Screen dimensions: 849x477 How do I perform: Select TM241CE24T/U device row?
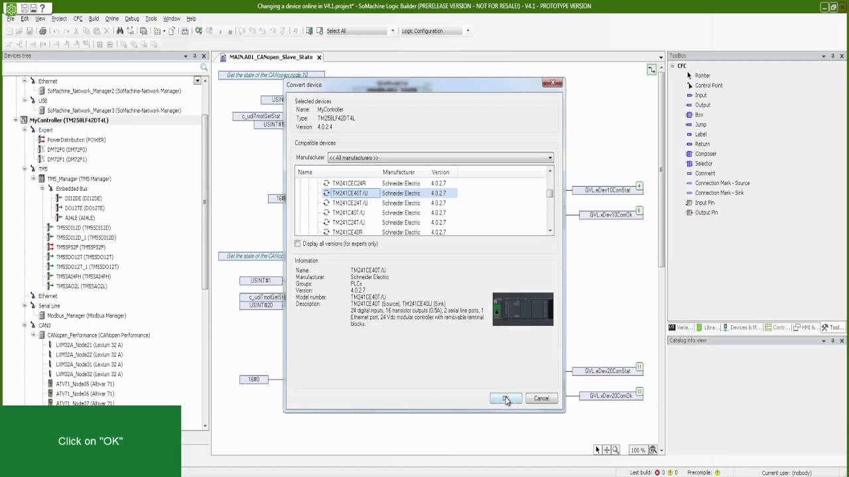coord(389,203)
